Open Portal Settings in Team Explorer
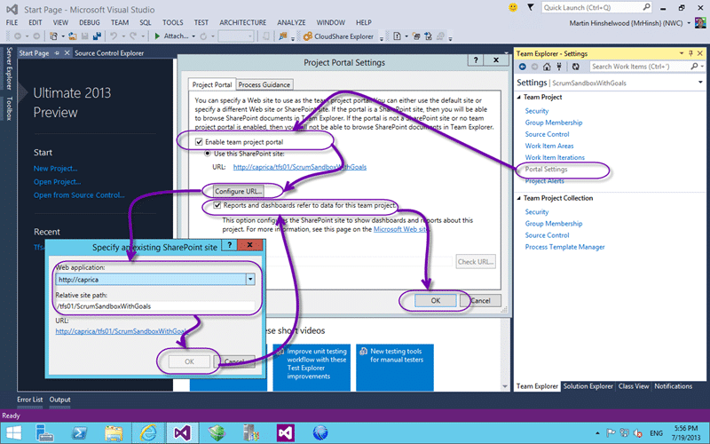Screen dimensions: 710x444 [x=546, y=169]
